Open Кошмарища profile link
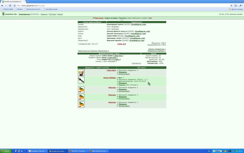244x153 pixels. pos(24,14)
